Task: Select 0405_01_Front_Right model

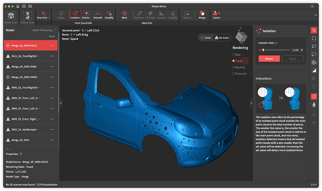Action: coord(31,119)
